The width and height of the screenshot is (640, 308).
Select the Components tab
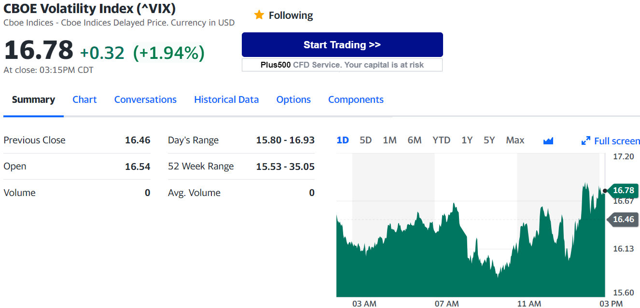[356, 99]
